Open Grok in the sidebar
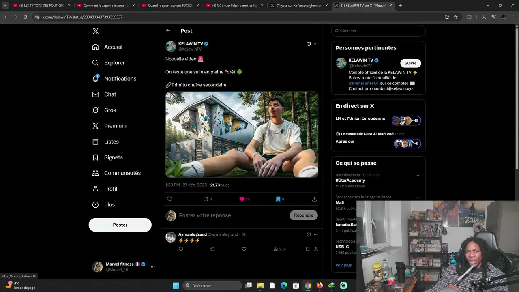 pyautogui.click(x=104, y=110)
